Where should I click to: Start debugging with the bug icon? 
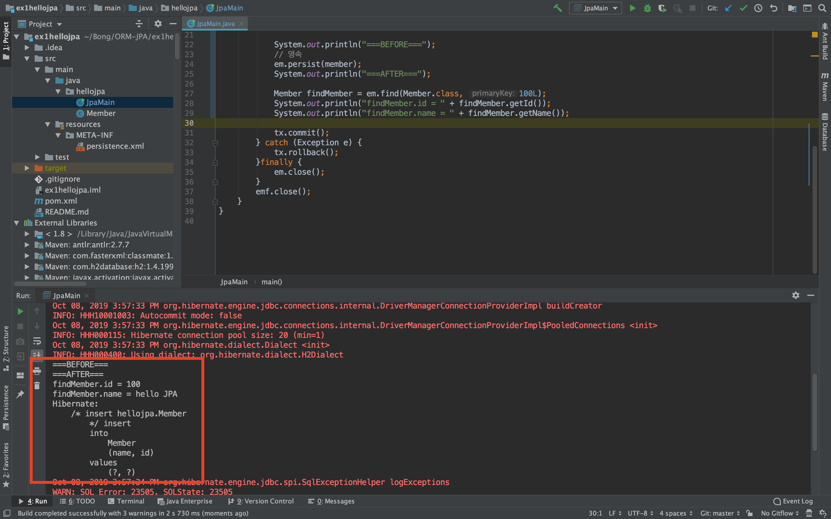(647, 8)
